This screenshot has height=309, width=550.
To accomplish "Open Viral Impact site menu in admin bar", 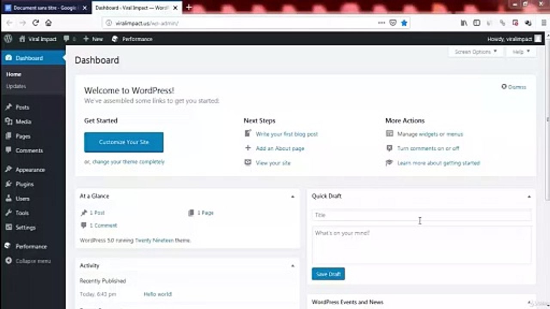I will (38, 39).
